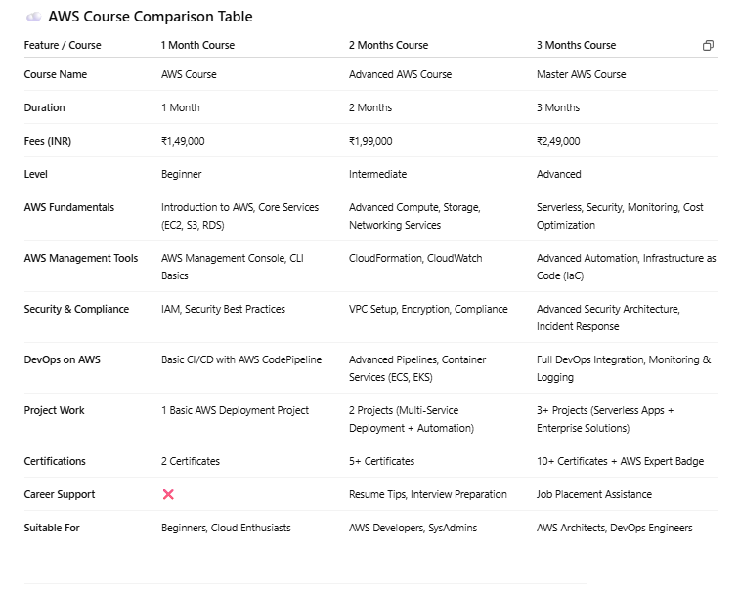Screen dimensions: 739x592
Task: Click the cloud icon beside the title
Action: (33, 17)
